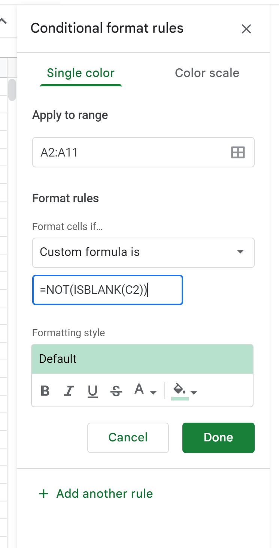Apply italic formatting to the rule style
The width and height of the screenshot is (279, 548).
click(x=69, y=391)
